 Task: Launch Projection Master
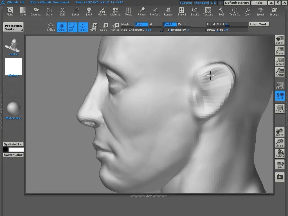click(13, 27)
